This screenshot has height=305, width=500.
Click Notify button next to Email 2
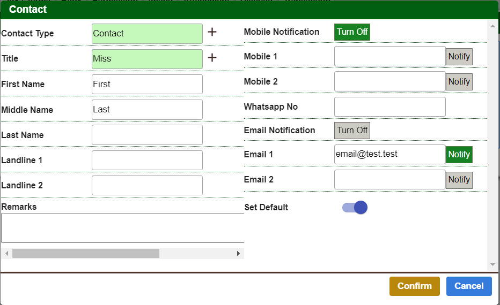point(459,180)
